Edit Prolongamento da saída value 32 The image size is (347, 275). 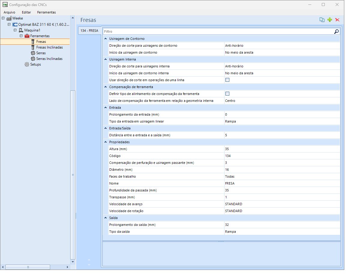pos(282,225)
